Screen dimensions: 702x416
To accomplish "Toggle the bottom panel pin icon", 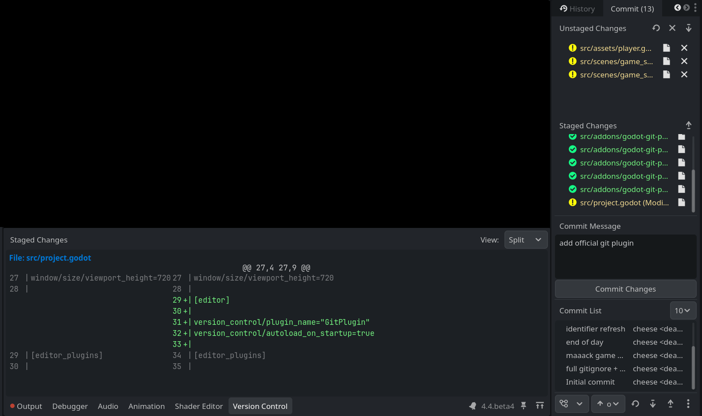I will [x=524, y=406].
